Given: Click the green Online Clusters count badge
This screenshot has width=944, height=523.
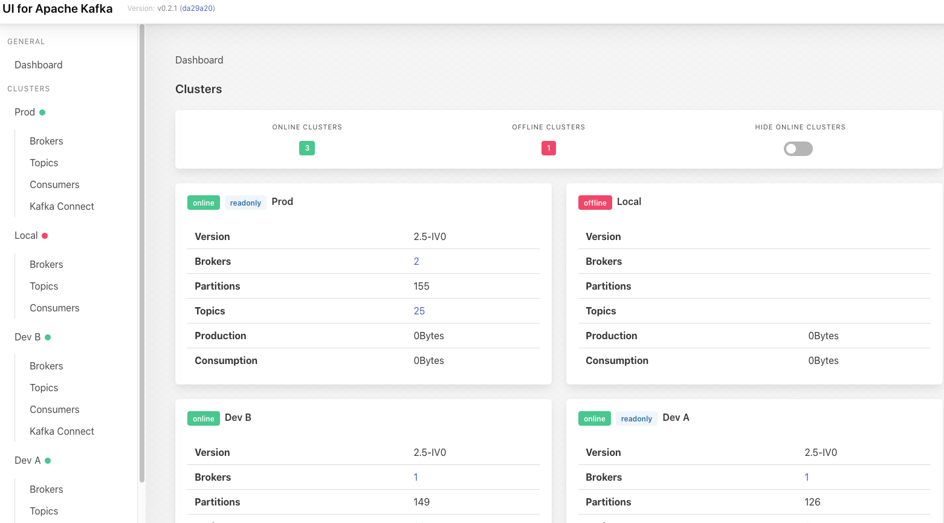Looking at the screenshot, I should 306,148.
